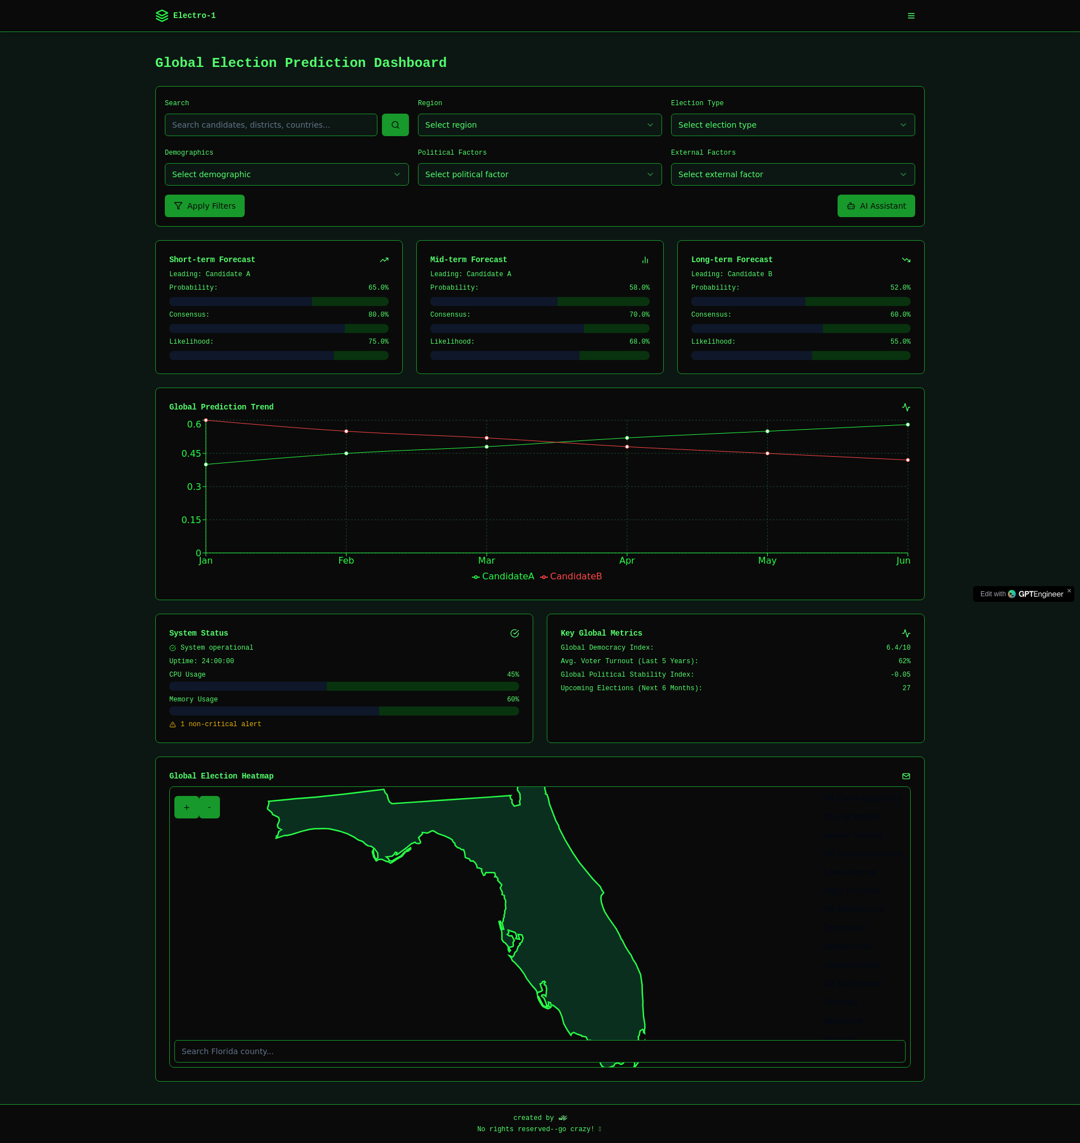Click the pulse icon in Key Global Metrics
This screenshot has width=1080, height=1143.
[906, 633]
